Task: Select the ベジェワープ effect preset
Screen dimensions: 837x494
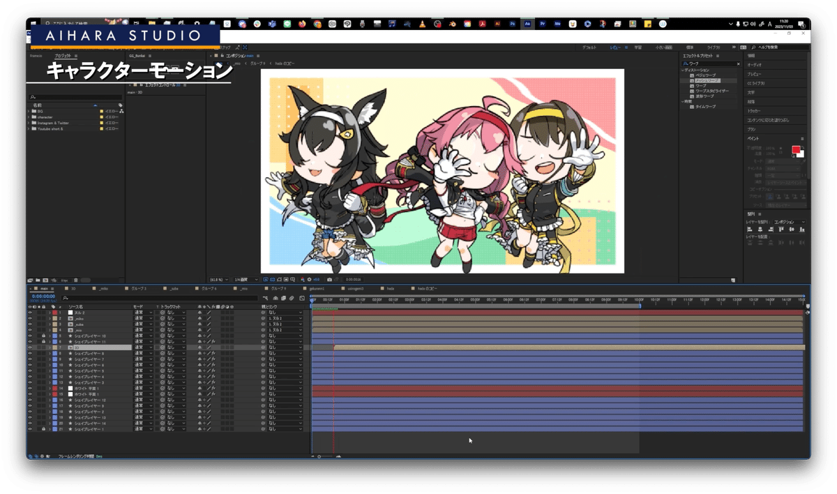Action: tap(706, 75)
